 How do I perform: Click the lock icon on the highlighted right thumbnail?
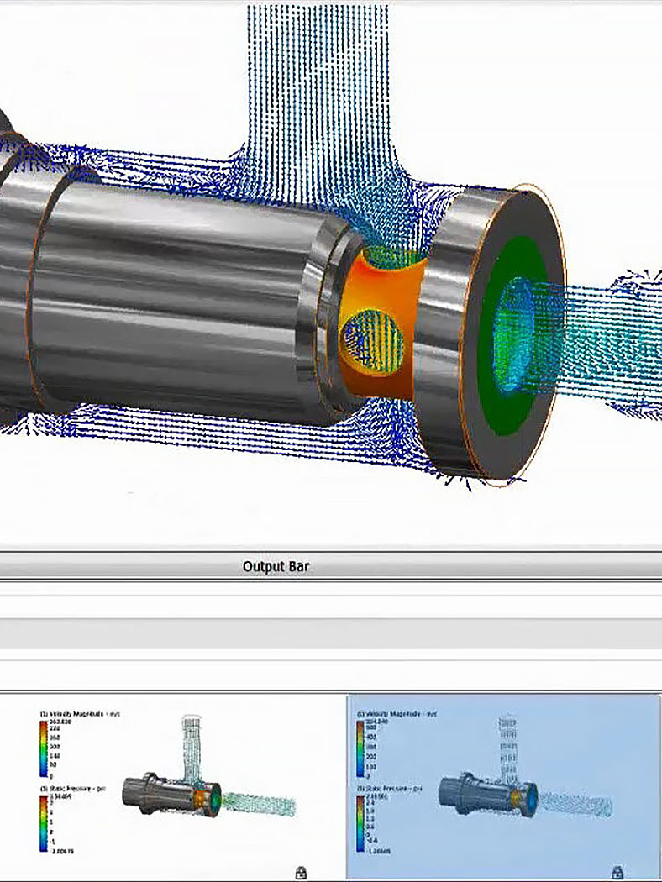[x=617, y=872]
